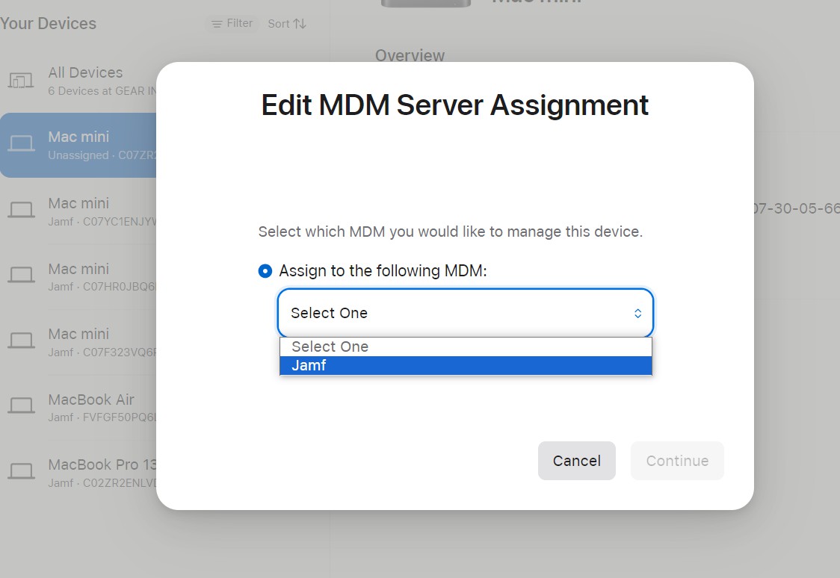
Task: Click the Unassigned Mac mini laptop icon
Action: click(x=21, y=144)
